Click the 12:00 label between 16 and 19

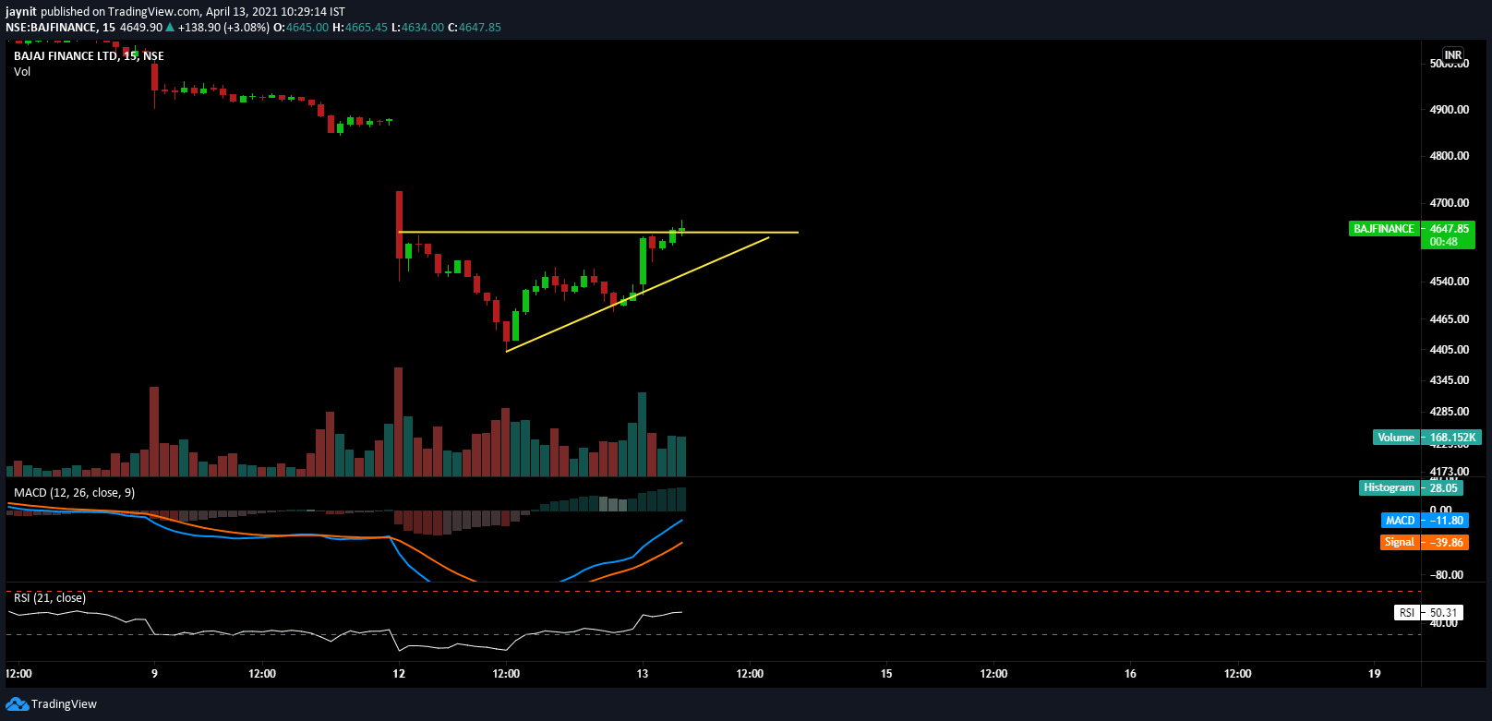tap(1237, 674)
